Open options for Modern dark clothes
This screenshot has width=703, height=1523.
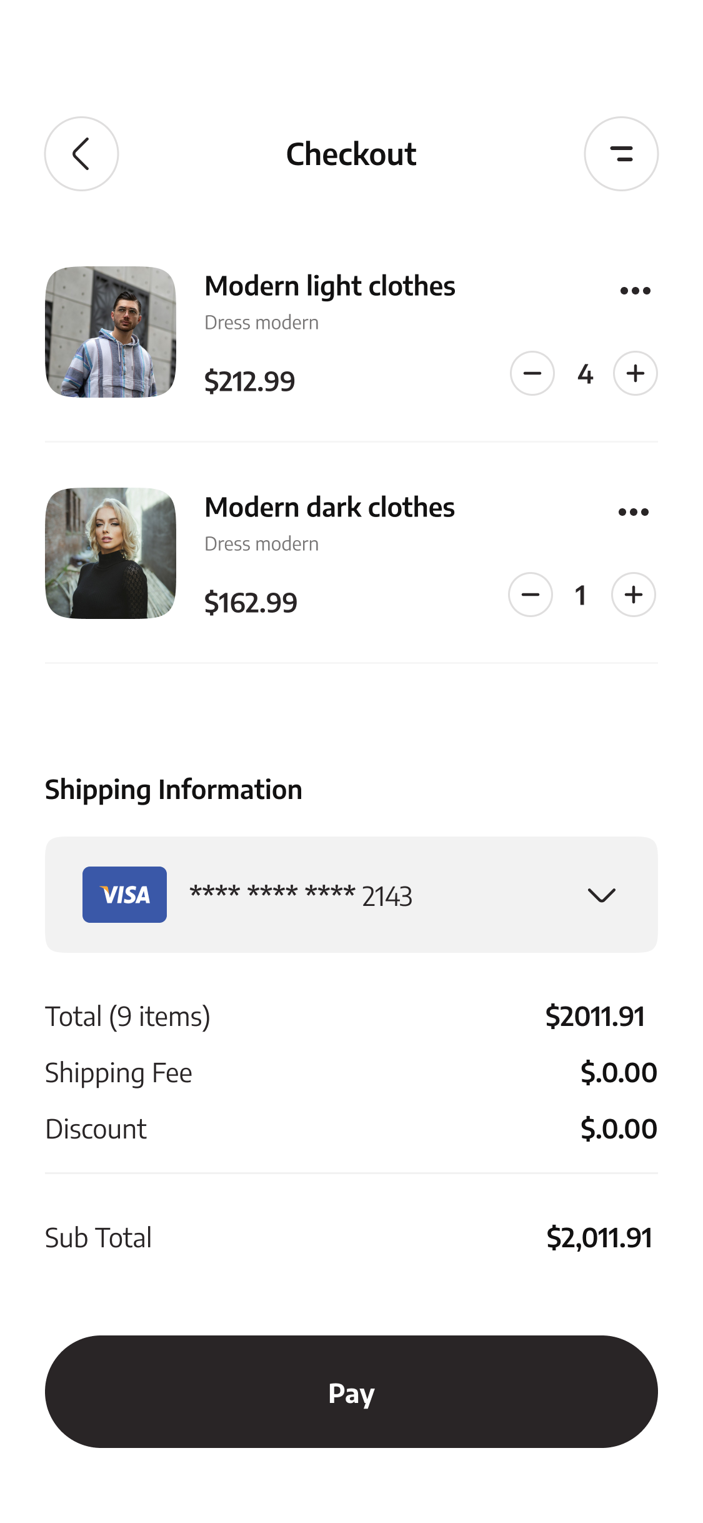634,512
